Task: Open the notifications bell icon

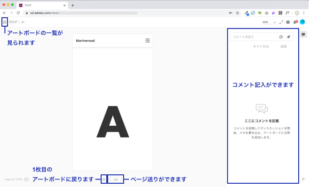Action: (295, 22)
